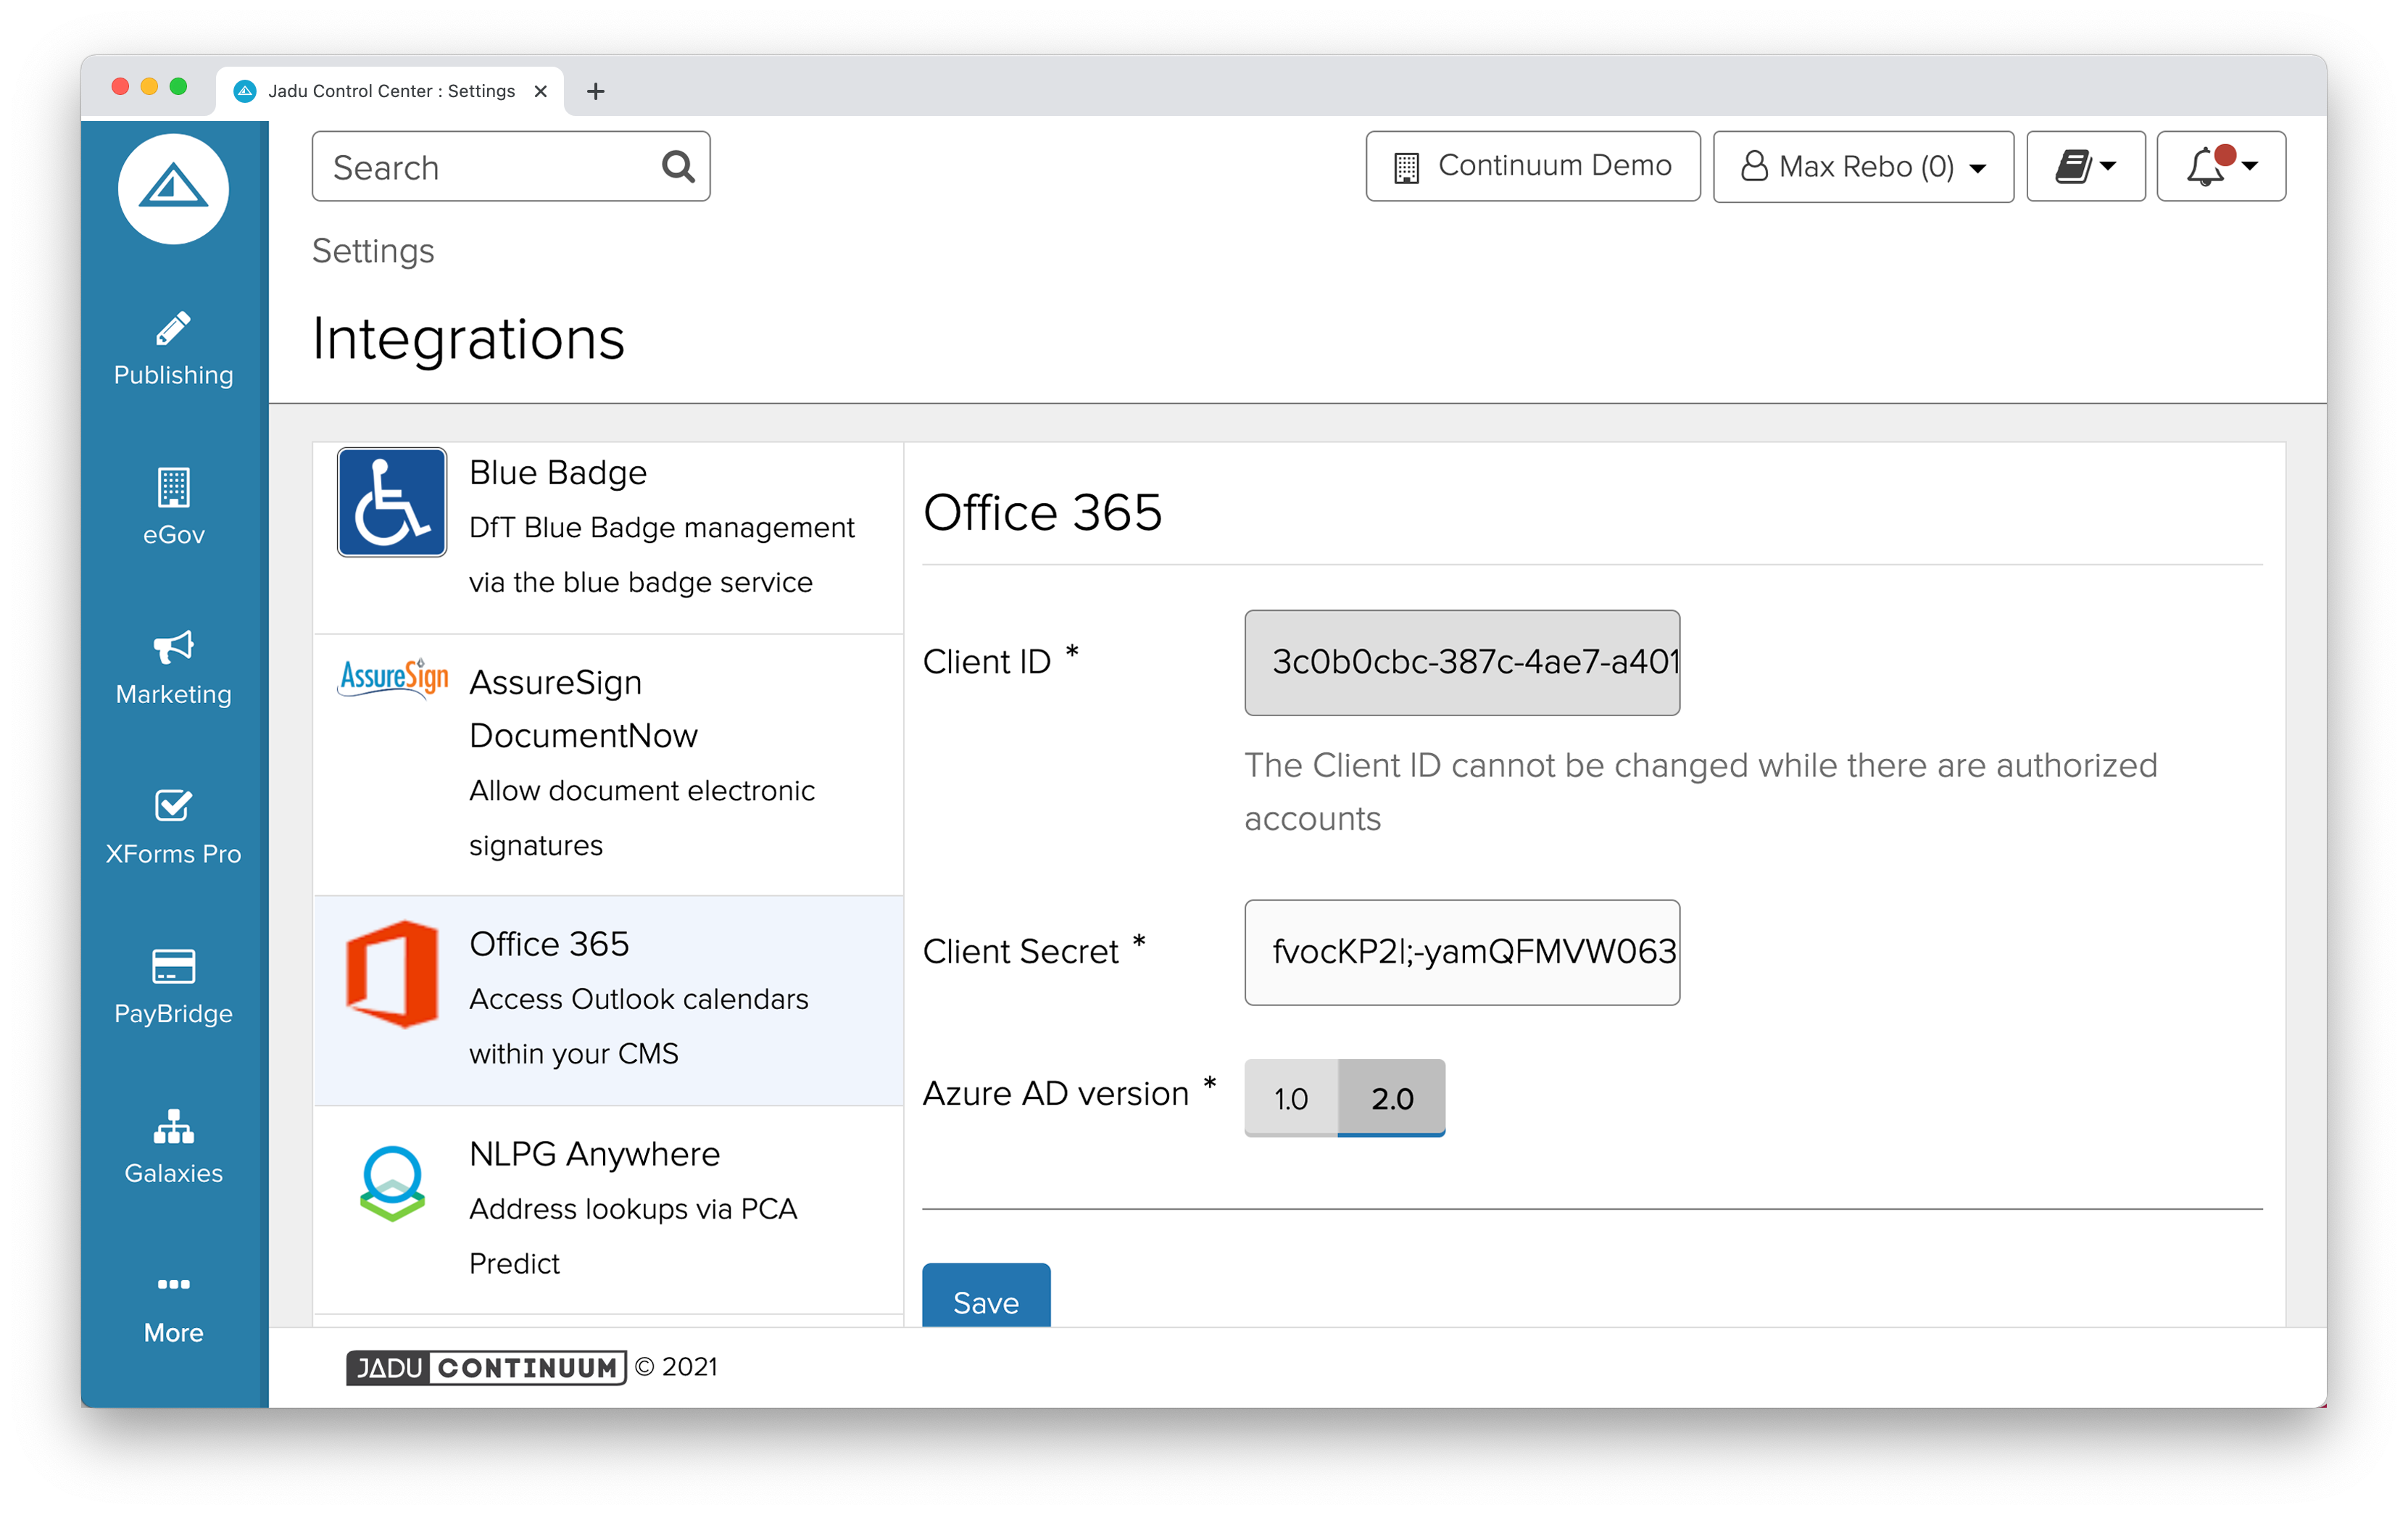Click the Jadu Continuum footer logo

(486, 1367)
